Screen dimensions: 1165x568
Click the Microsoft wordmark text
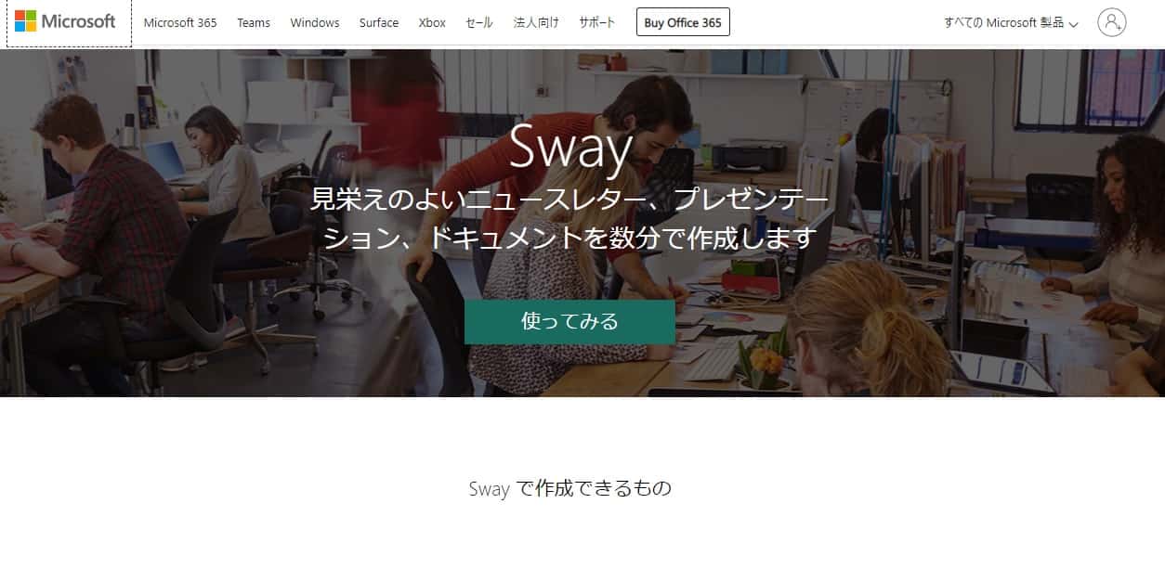[x=79, y=21]
